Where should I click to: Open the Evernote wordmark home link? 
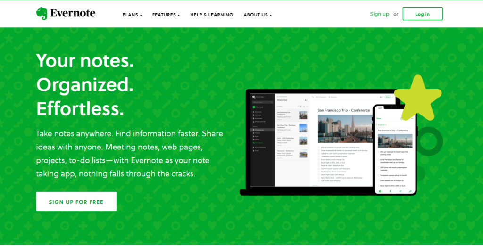tap(73, 13)
